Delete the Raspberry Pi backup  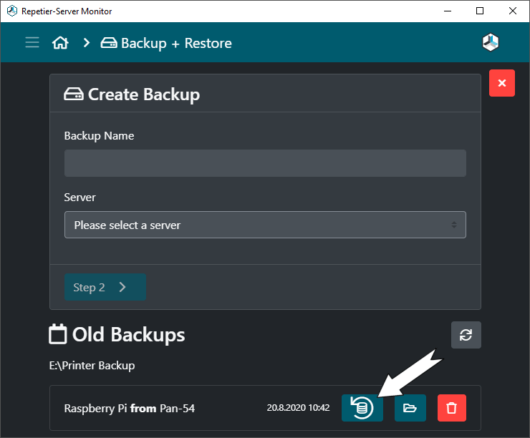point(452,408)
